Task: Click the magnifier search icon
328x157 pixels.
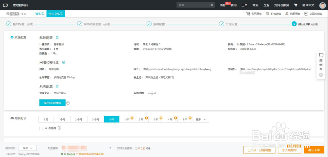Action: click(212, 5)
